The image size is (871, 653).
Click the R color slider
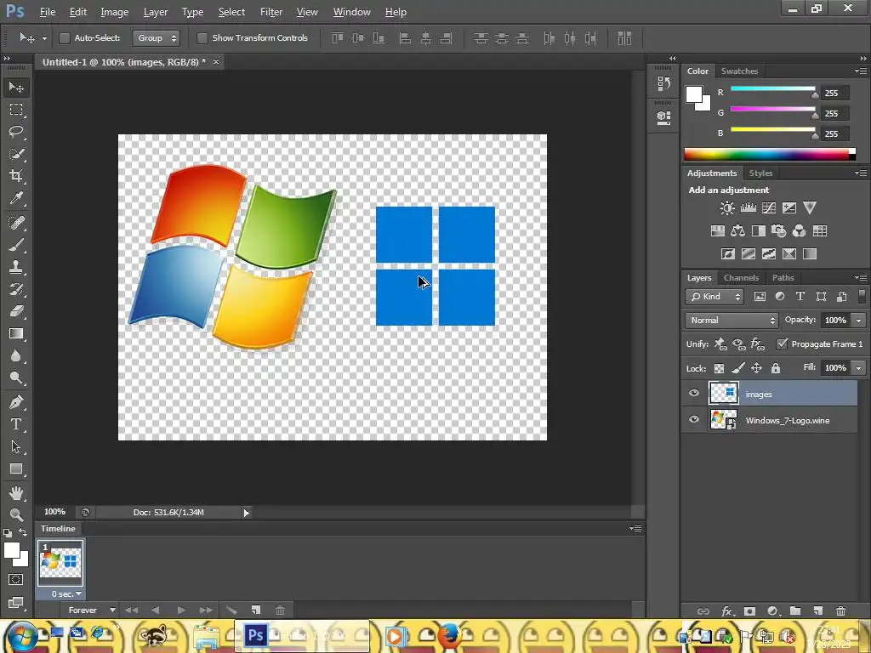pos(772,88)
